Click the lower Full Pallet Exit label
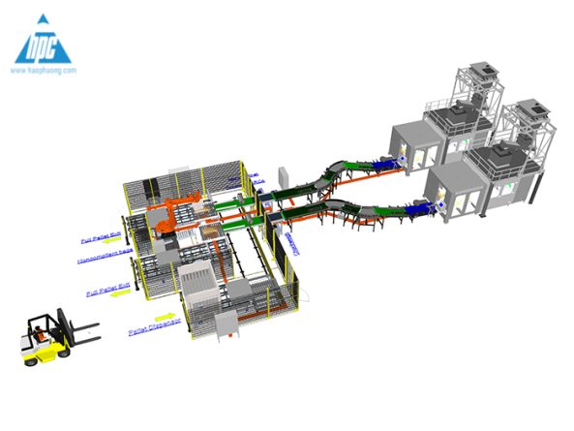Image resolution: width=574 pixels, height=431 pixels. coord(107,289)
